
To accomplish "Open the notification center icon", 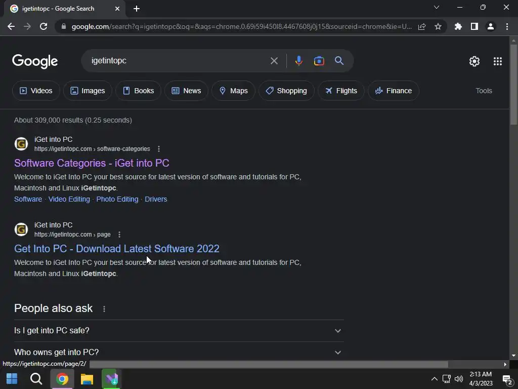I will pyautogui.click(x=507, y=380).
